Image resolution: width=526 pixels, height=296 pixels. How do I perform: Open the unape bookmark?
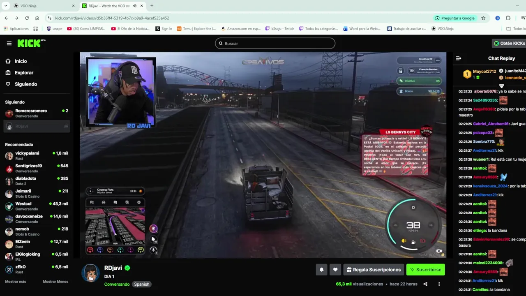click(55, 29)
